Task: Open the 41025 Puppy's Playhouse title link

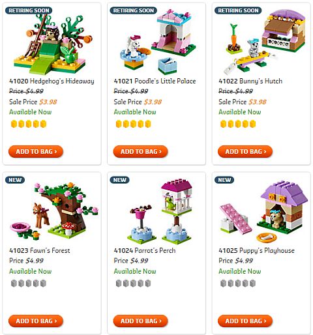Action: (256, 250)
